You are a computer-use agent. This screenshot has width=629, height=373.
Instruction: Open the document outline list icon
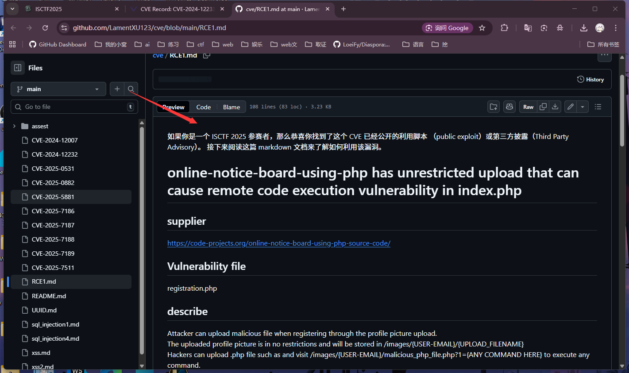point(598,107)
